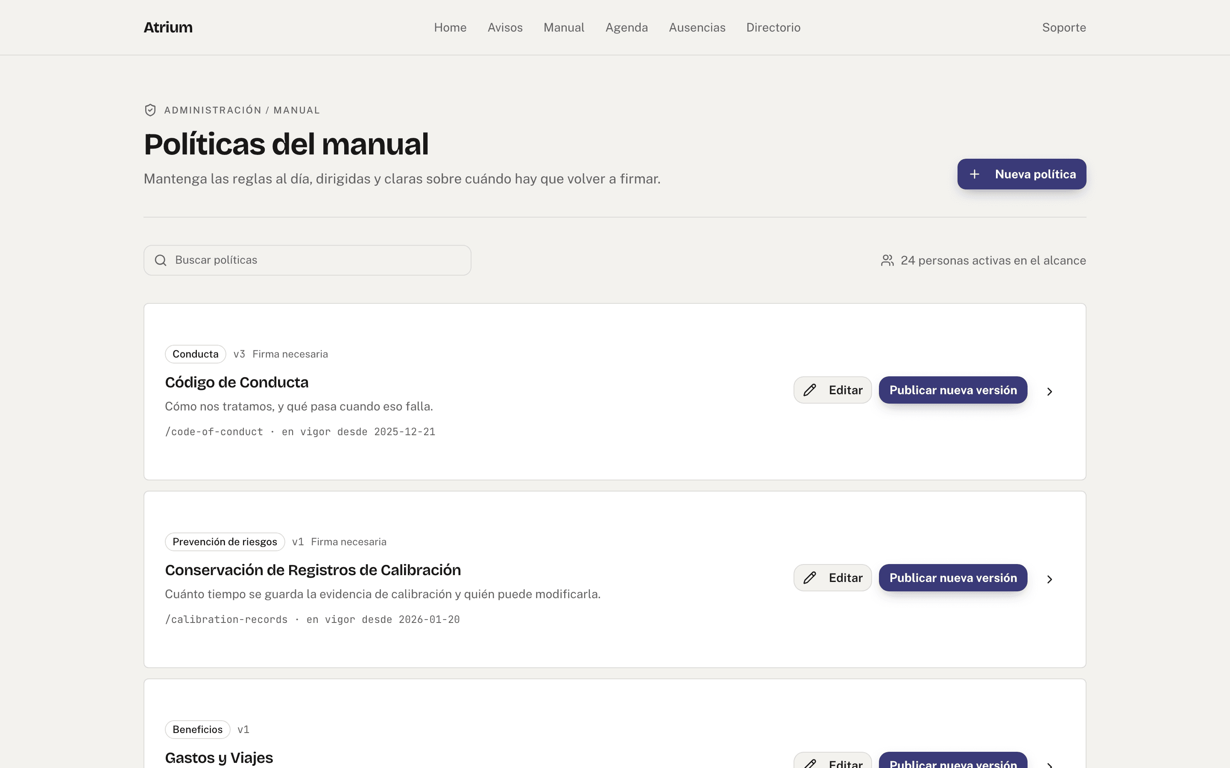This screenshot has height=768, width=1230.
Task: Click the Conducta category tag
Action: tap(195, 354)
